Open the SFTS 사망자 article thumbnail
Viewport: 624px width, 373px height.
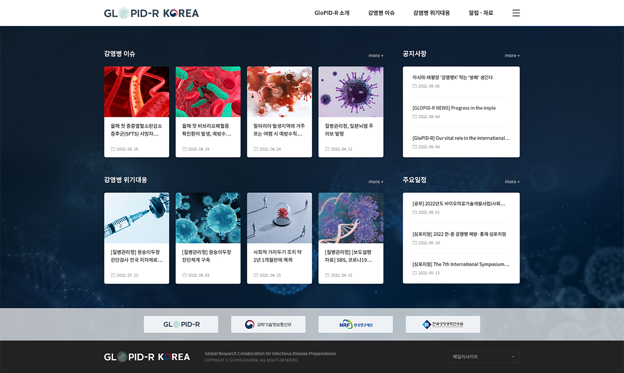pyautogui.click(x=137, y=92)
